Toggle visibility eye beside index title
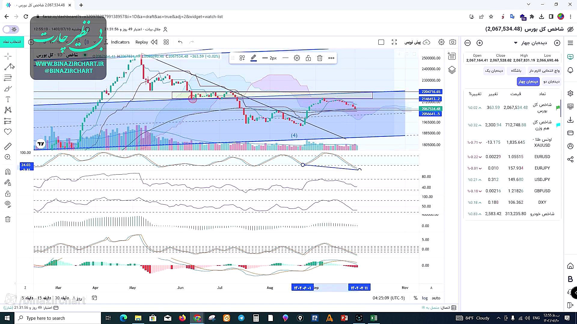This screenshot has height=324, width=577. point(570,29)
